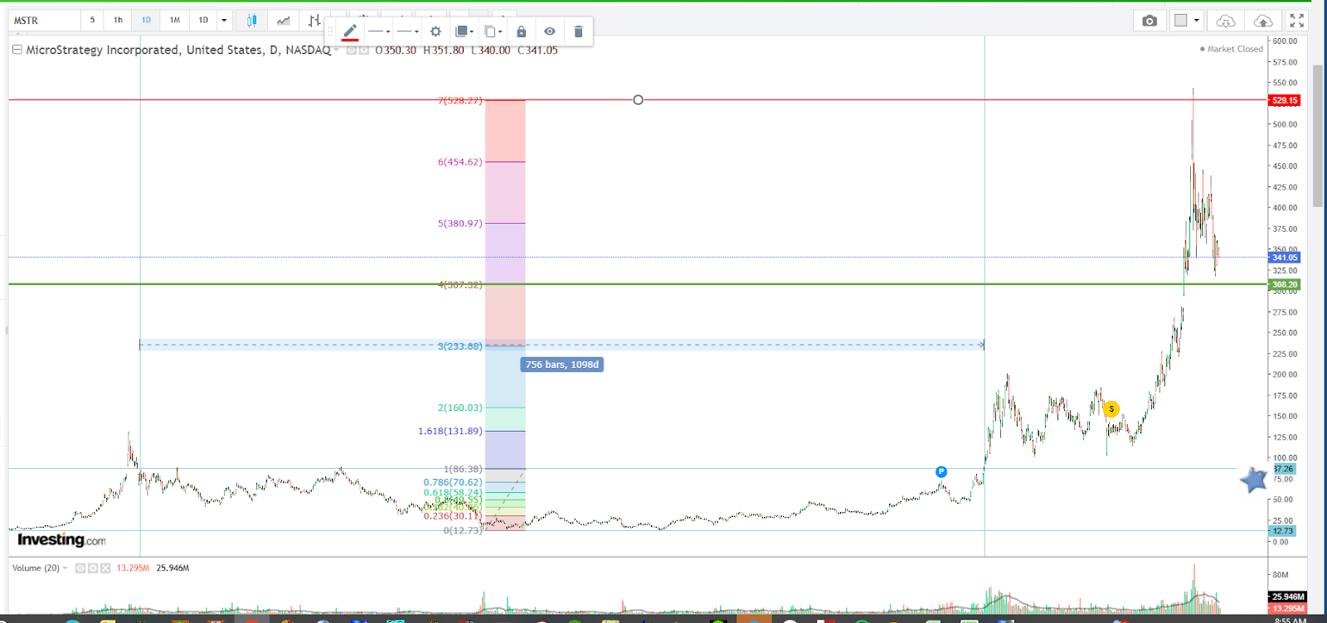Expand the Volume (20) indicator menu
Image resolution: width=1327 pixels, height=623 pixels.
click(66, 568)
